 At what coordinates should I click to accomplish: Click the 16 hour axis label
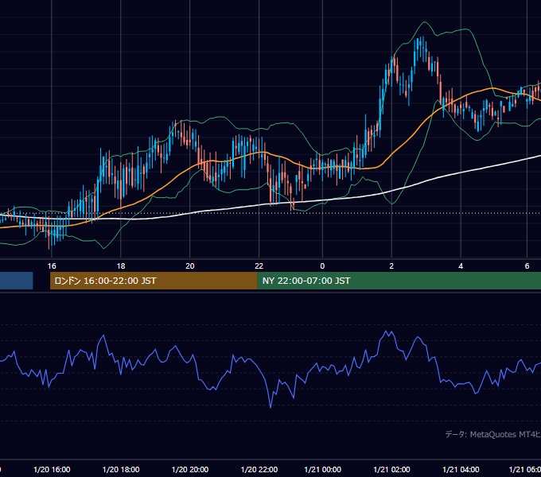tap(52, 266)
